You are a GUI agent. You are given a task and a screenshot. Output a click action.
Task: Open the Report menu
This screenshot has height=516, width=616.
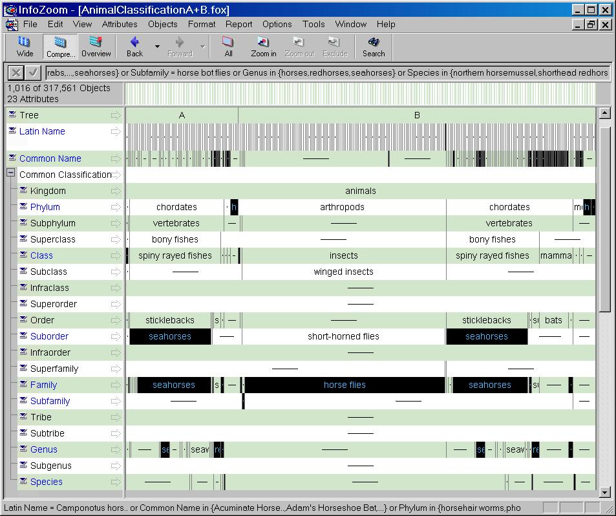pyautogui.click(x=239, y=24)
